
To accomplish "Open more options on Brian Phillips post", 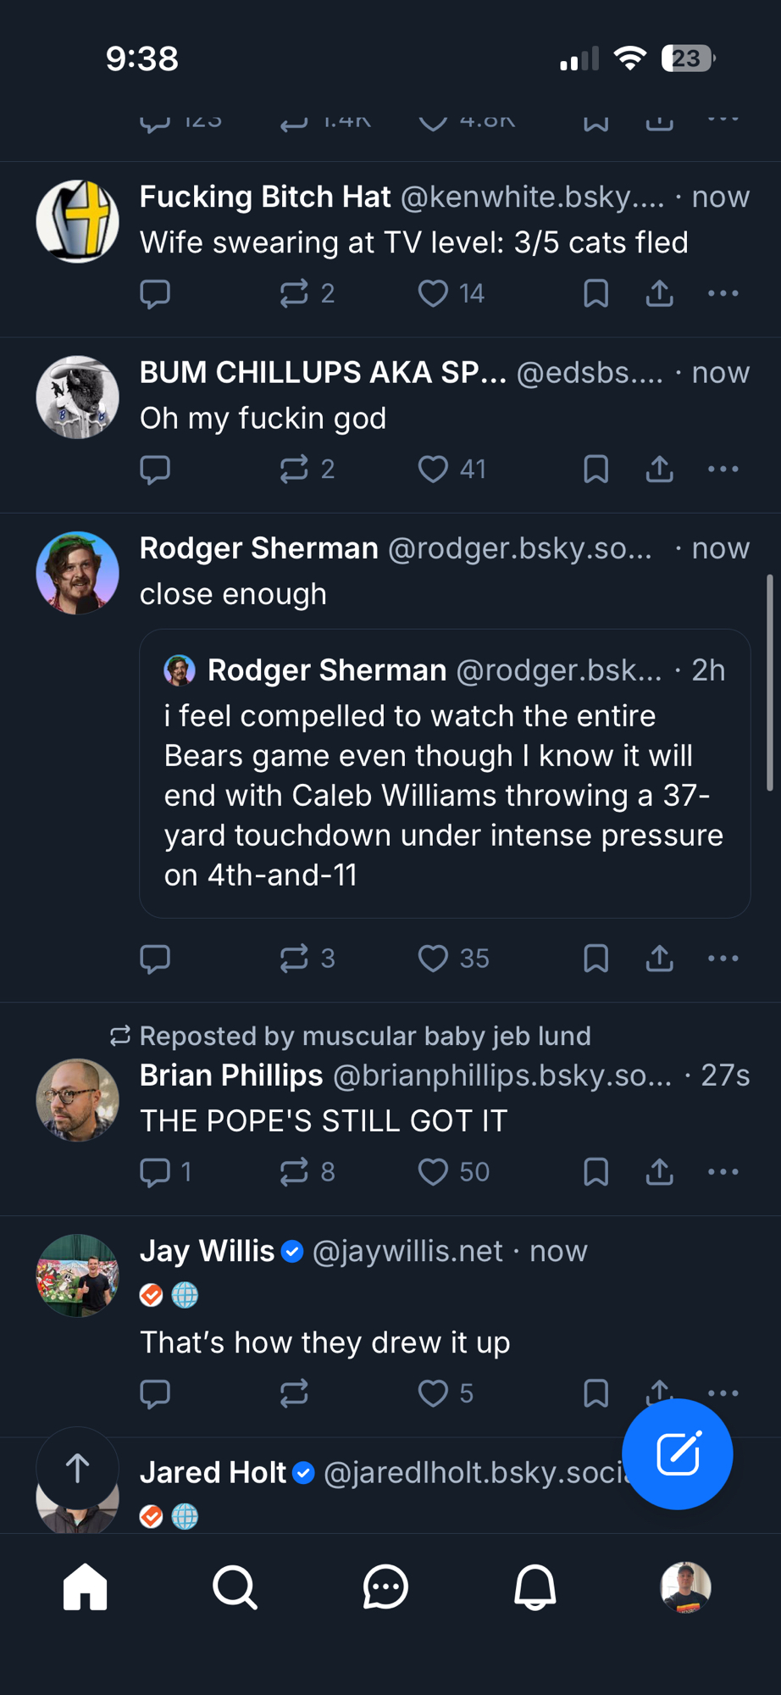I will click(x=723, y=1171).
